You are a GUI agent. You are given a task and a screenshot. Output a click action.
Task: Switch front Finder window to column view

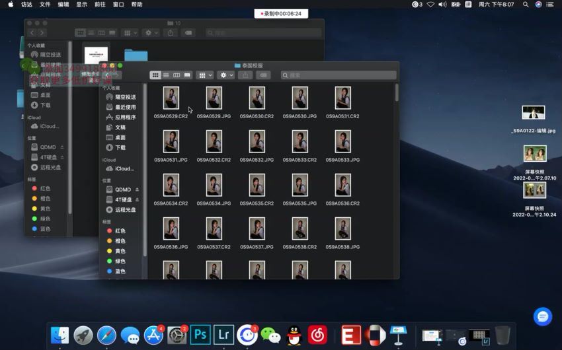pos(177,75)
